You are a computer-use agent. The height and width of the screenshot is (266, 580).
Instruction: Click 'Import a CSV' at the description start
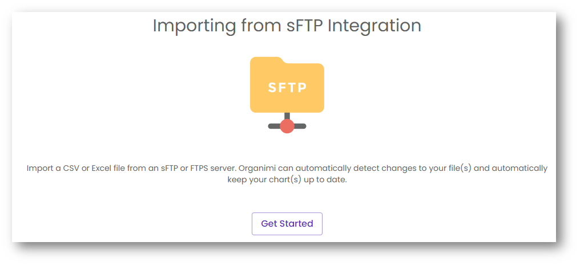[x=54, y=169]
